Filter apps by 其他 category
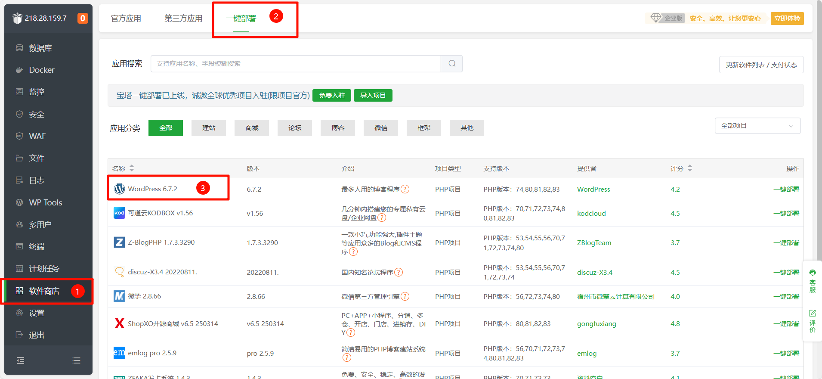The image size is (822, 379). pyautogui.click(x=467, y=128)
